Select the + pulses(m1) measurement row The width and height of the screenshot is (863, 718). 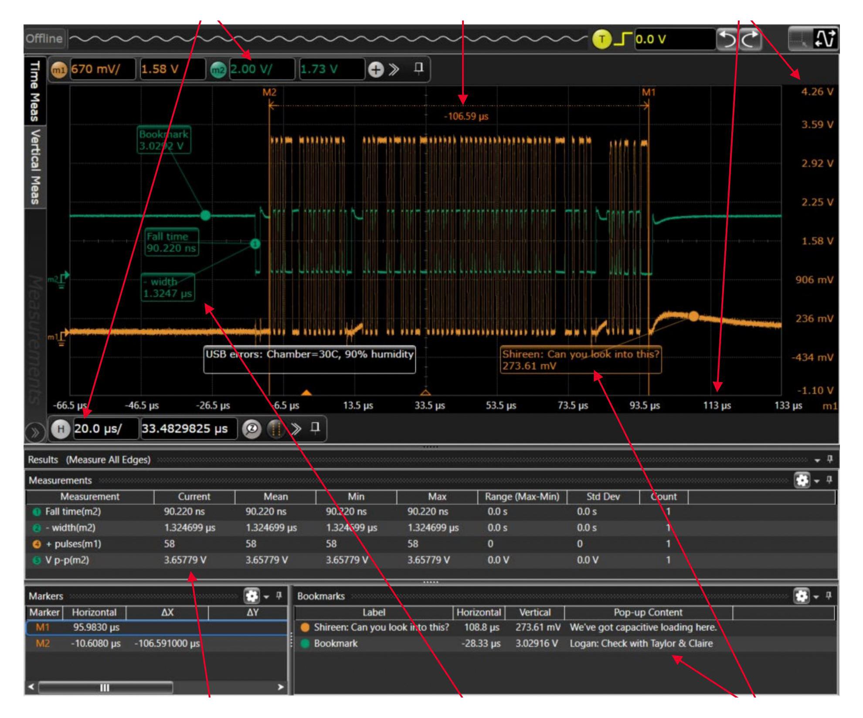[x=431, y=544]
